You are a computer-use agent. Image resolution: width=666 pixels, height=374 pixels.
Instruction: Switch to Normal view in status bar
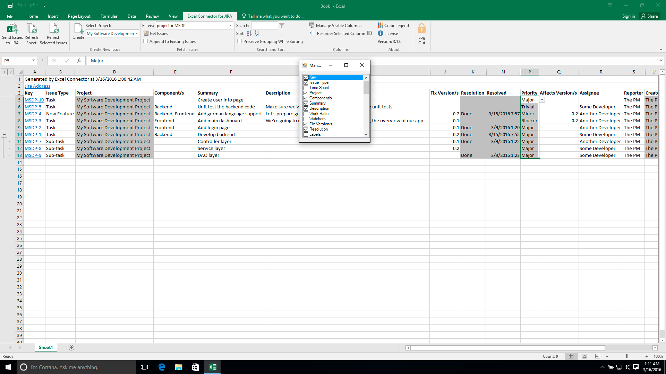pos(571,356)
